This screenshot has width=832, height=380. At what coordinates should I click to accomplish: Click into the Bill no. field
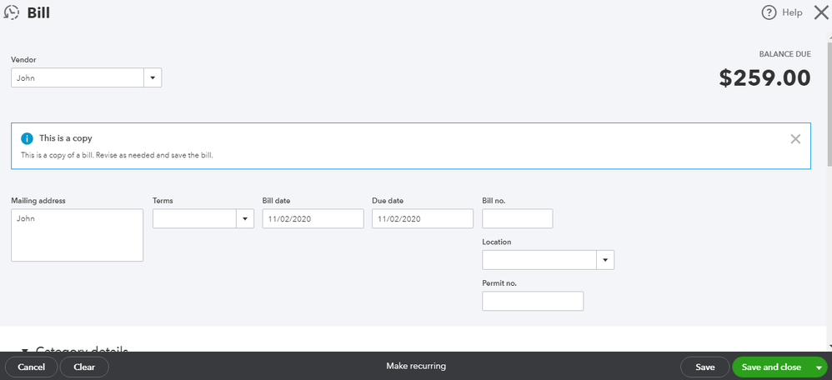click(517, 218)
